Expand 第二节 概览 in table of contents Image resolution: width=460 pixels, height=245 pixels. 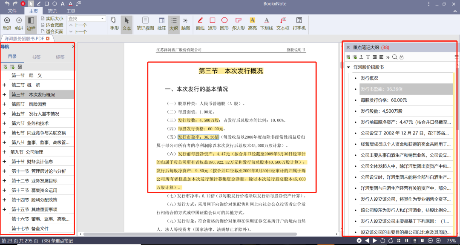click(4, 85)
